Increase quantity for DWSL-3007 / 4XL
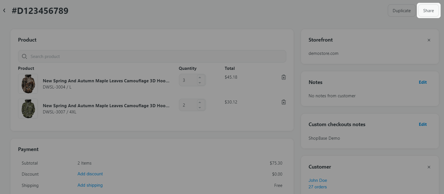 point(200,102)
